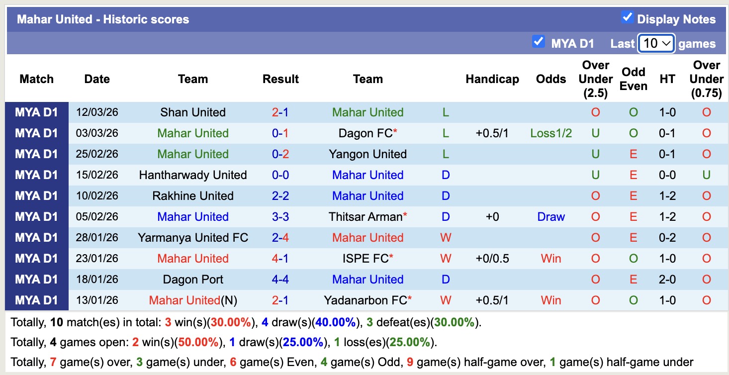Click the Result column header
The image size is (729, 375).
pos(280,79)
